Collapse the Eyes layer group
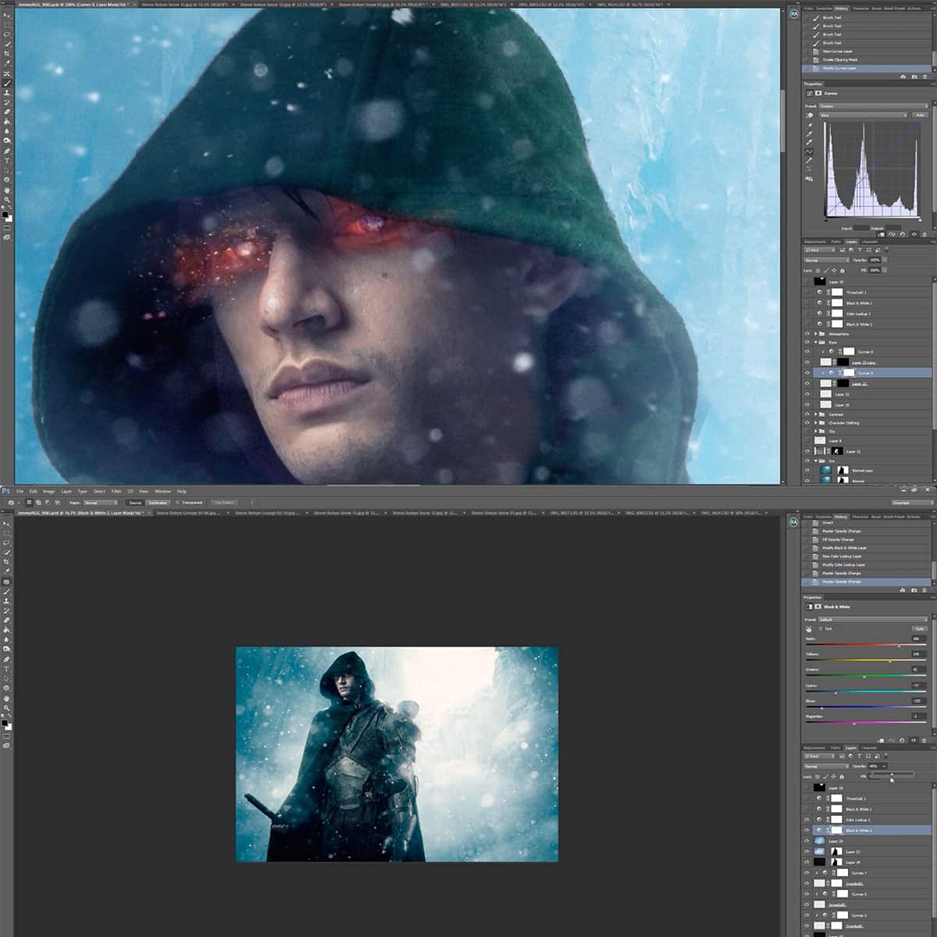Viewport: 937px width, 937px height. pyautogui.click(x=817, y=342)
